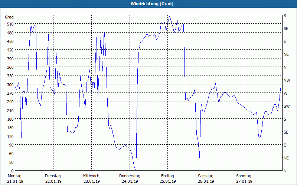This screenshot has height=185, width=297.
Task: Click the Grad axis unit label
Action: click(9, 17)
